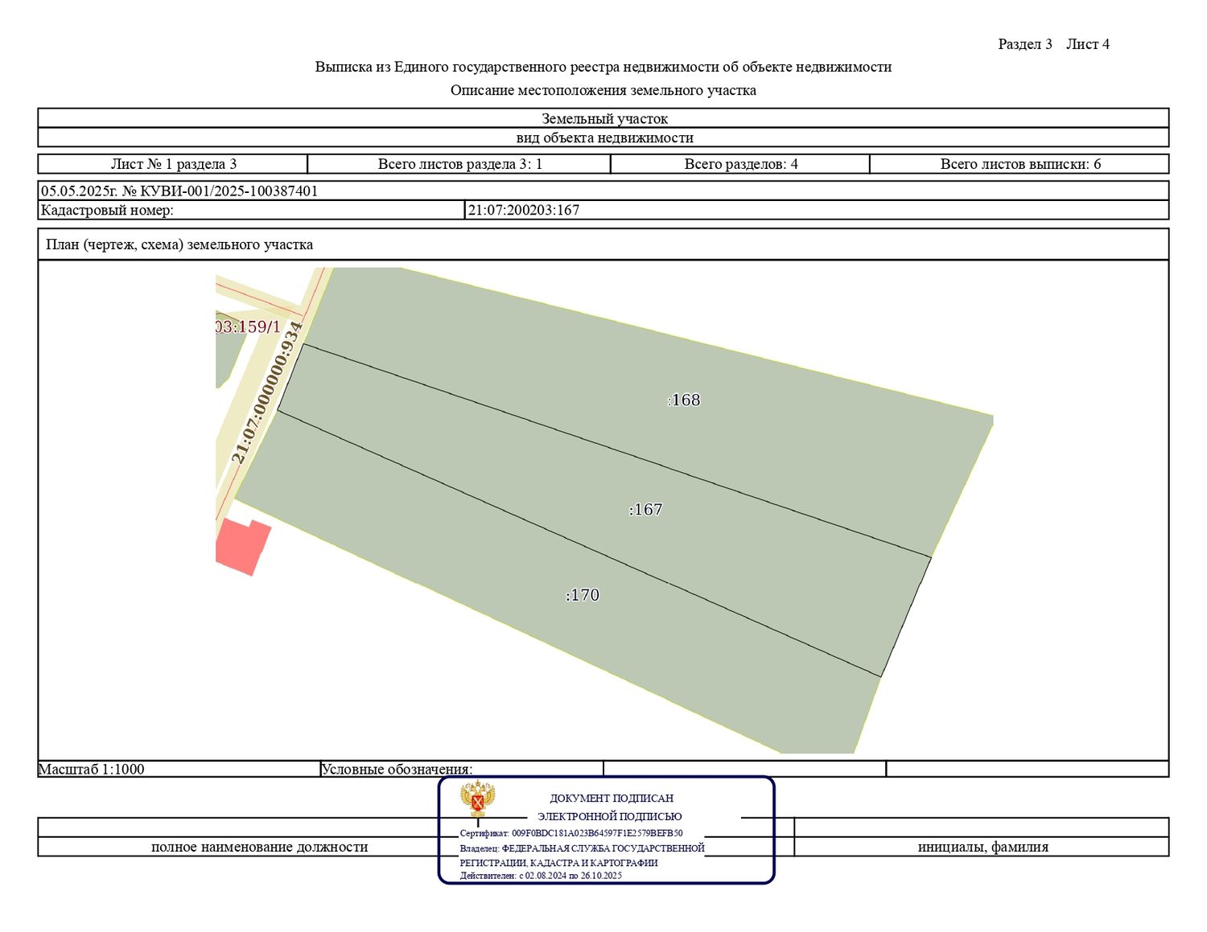Click 'Описание местоположения земельного участка' subtitle
This screenshot has width=1207, height=932.
click(x=603, y=90)
